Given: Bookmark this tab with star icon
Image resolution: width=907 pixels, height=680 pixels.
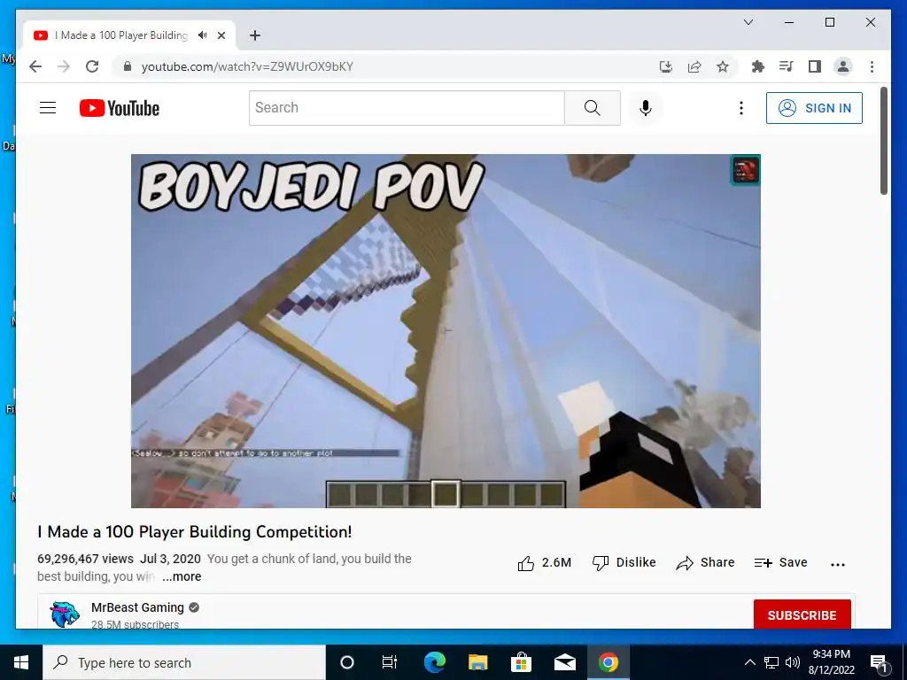Looking at the screenshot, I should tap(723, 66).
